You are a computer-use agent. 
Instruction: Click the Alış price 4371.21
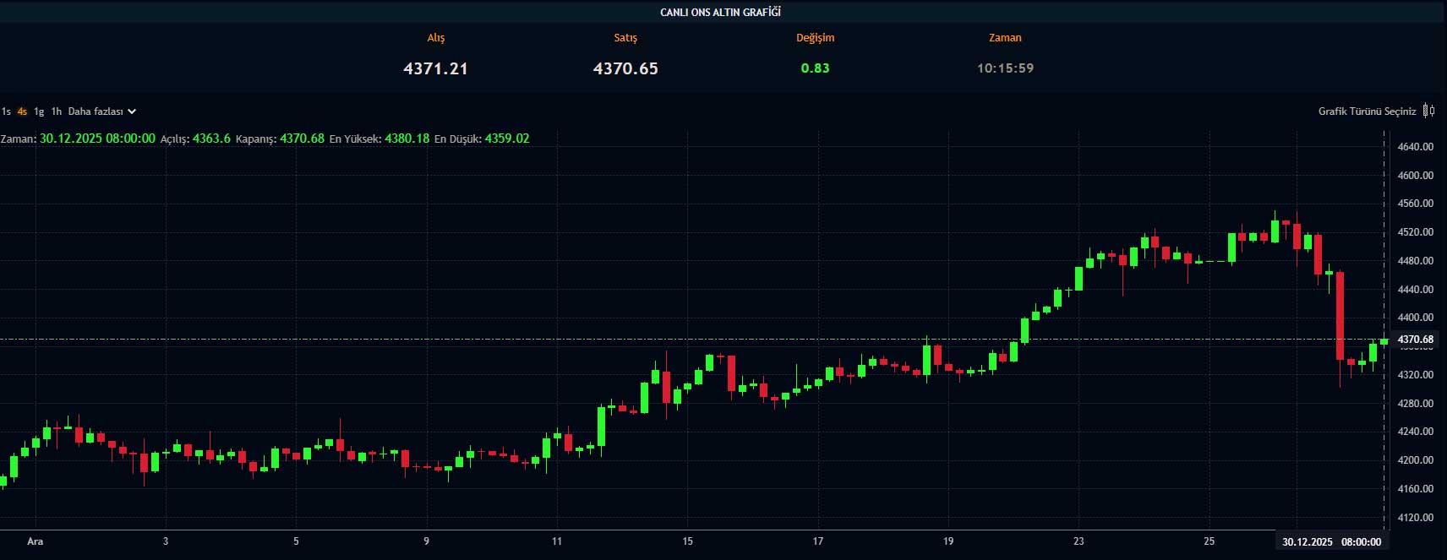(x=435, y=68)
